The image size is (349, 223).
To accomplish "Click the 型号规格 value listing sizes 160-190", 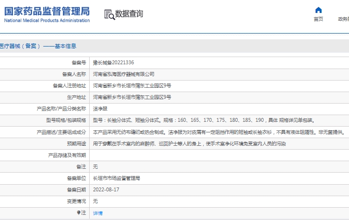I will pos(204,120).
